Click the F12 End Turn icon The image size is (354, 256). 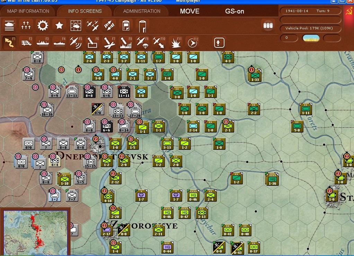click(x=193, y=43)
